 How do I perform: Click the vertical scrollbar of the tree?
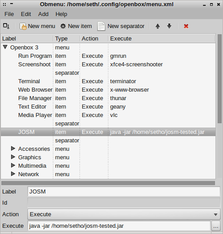click(219, 79)
